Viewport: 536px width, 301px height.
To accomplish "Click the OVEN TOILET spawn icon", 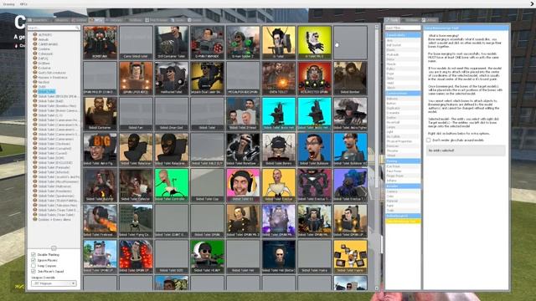I will (279, 78).
